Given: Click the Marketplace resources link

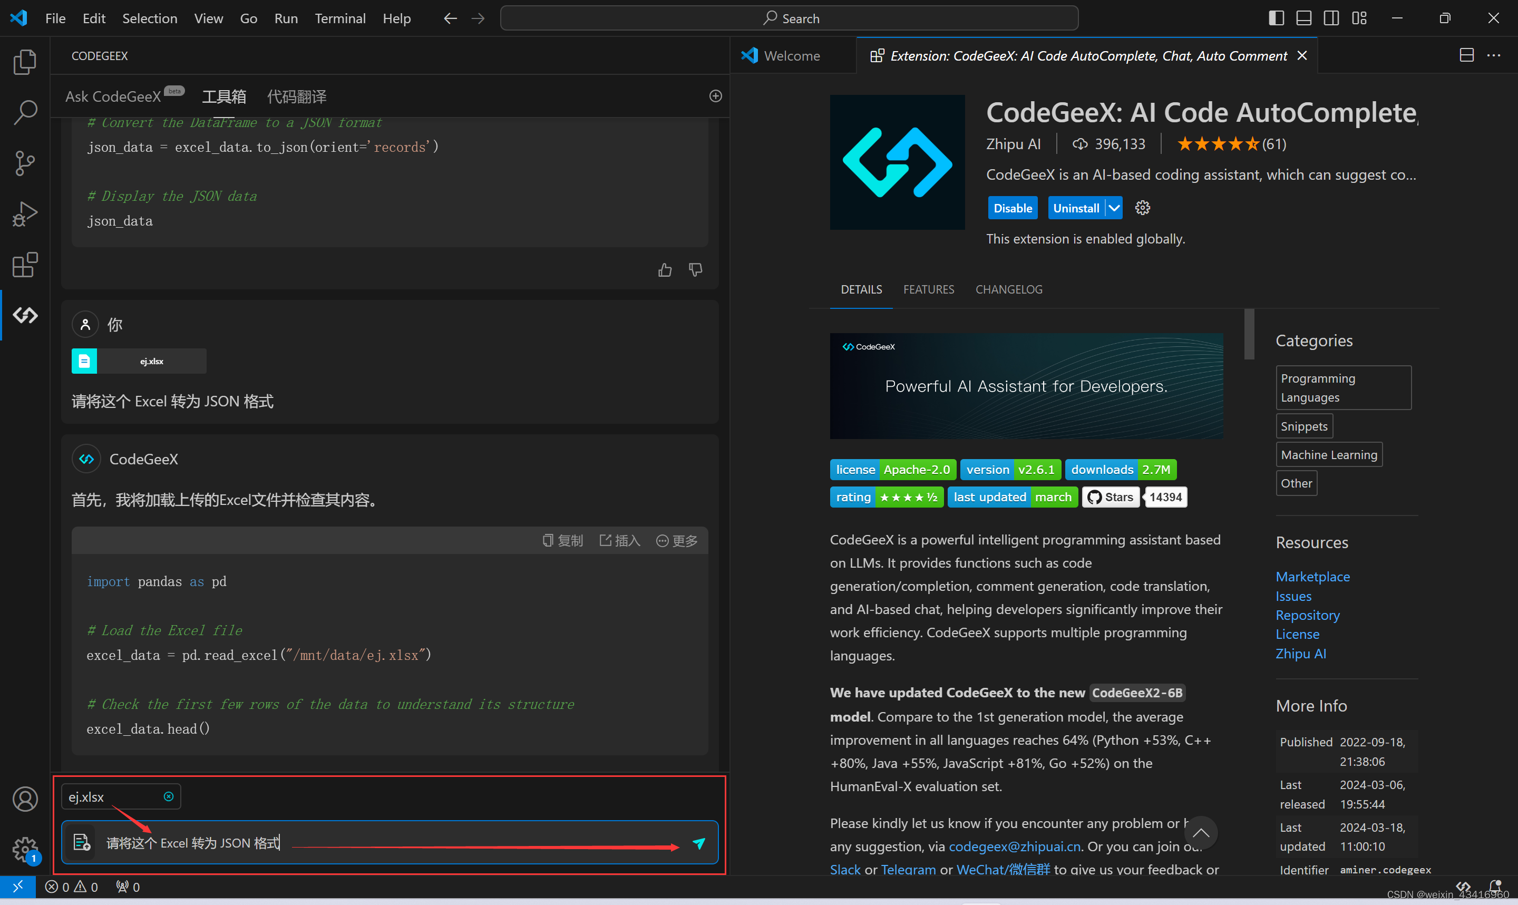Looking at the screenshot, I should coord(1312,577).
